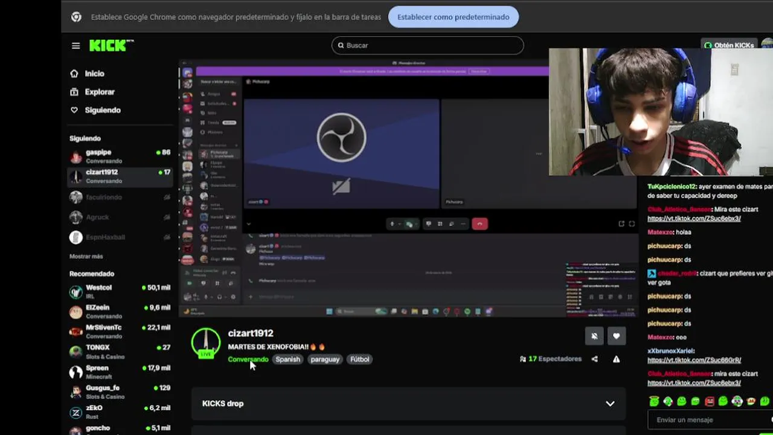Open Agruck channel in sidebar
The width and height of the screenshot is (773, 435).
coord(120,217)
